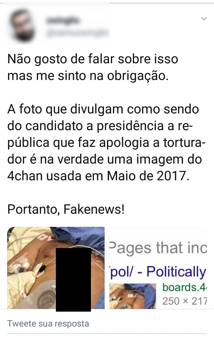The height and width of the screenshot is (337, 214).
Task: Open the tweet options chevron
Action: [204, 19]
